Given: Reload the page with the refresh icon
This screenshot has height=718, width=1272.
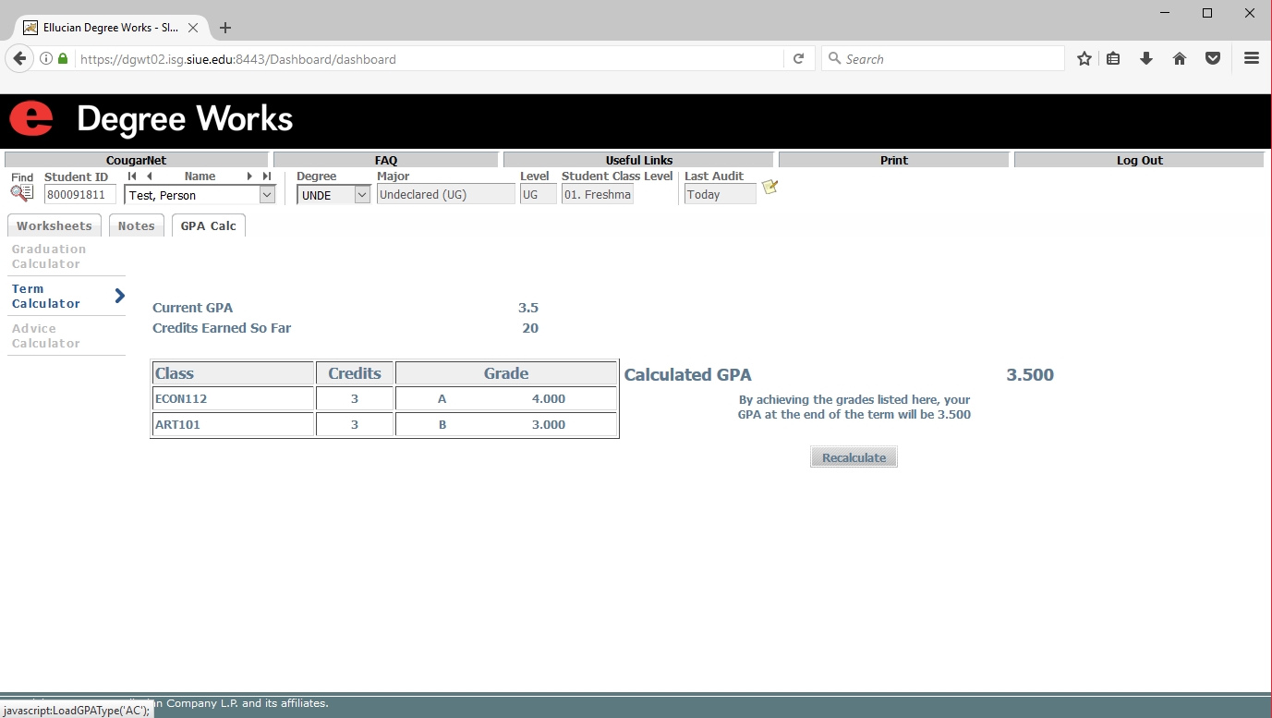Looking at the screenshot, I should tap(799, 59).
